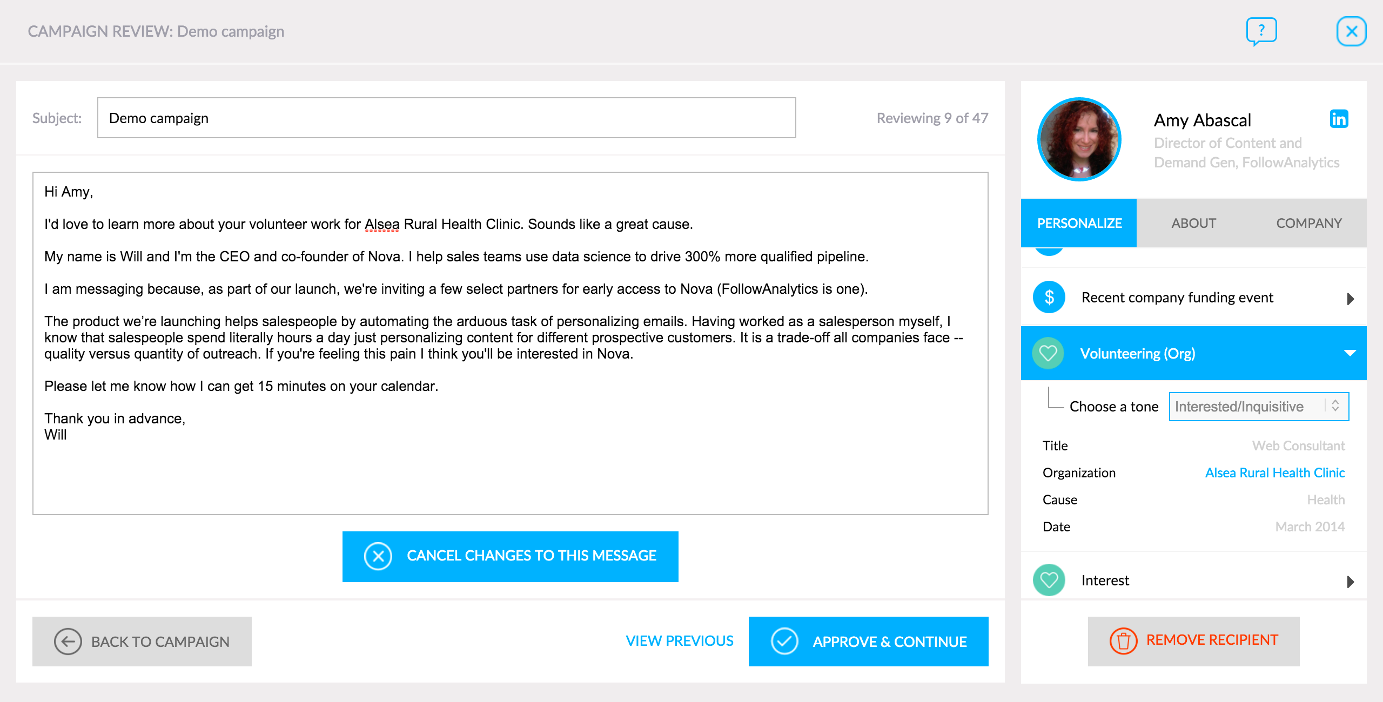Collapse the Volunteering (Org) section
This screenshot has height=702, width=1383.
coord(1350,353)
